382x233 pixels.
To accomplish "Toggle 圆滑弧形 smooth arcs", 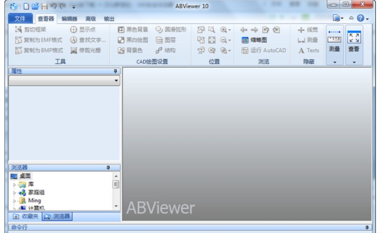I will point(171,30).
